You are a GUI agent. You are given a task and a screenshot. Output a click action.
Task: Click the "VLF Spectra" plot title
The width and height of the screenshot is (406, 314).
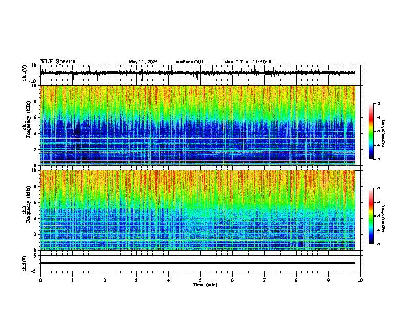(58, 62)
